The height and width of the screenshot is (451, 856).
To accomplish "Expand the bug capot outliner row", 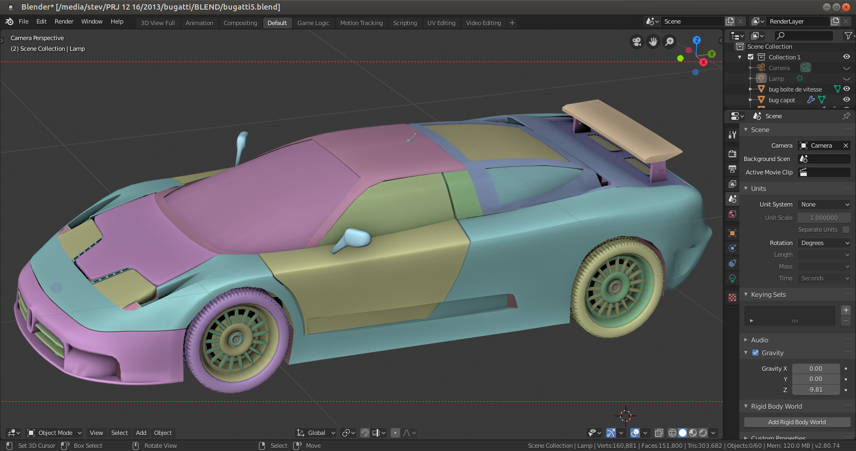I will (751, 100).
